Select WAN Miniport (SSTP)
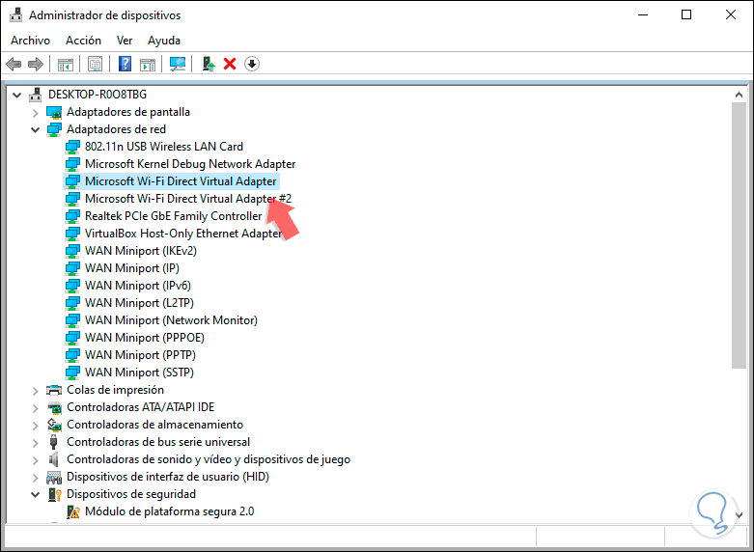This screenshot has width=754, height=552. 139,373
